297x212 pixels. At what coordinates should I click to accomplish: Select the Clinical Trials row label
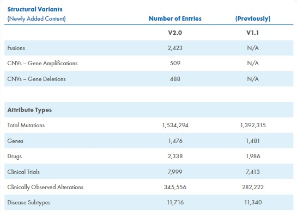pyautogui.click(x=23, y=172)
